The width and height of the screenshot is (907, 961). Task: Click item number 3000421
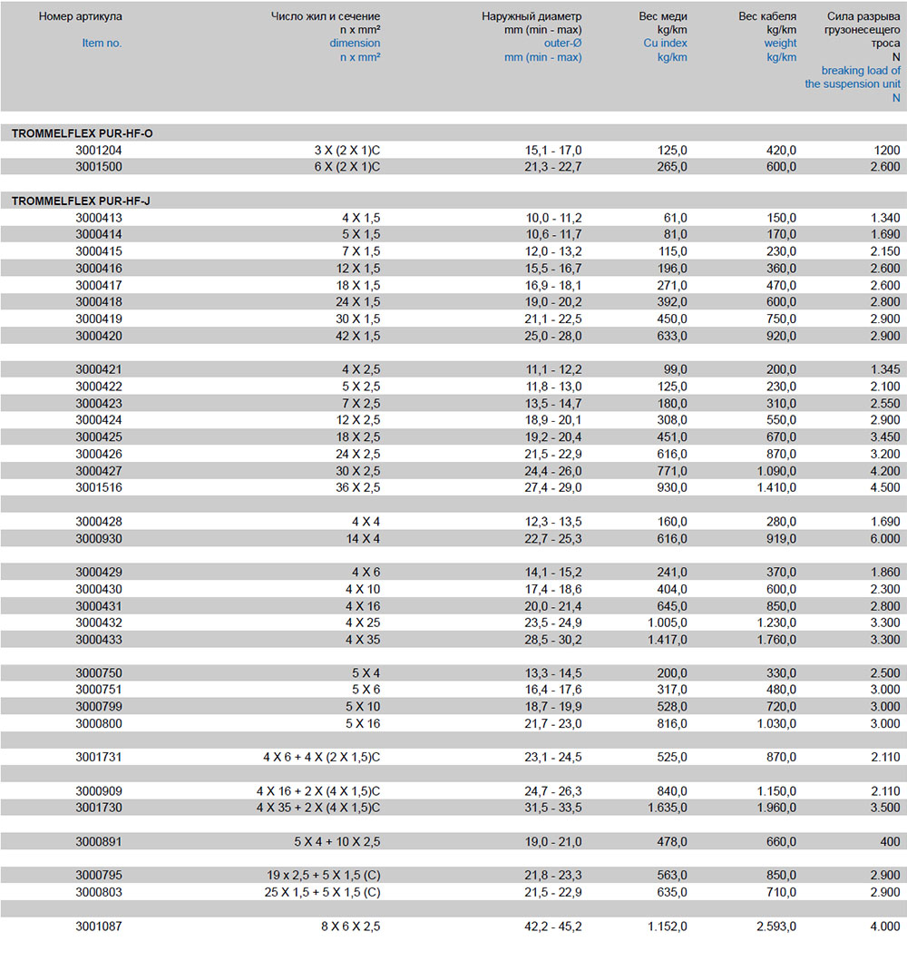click(99, 369)
